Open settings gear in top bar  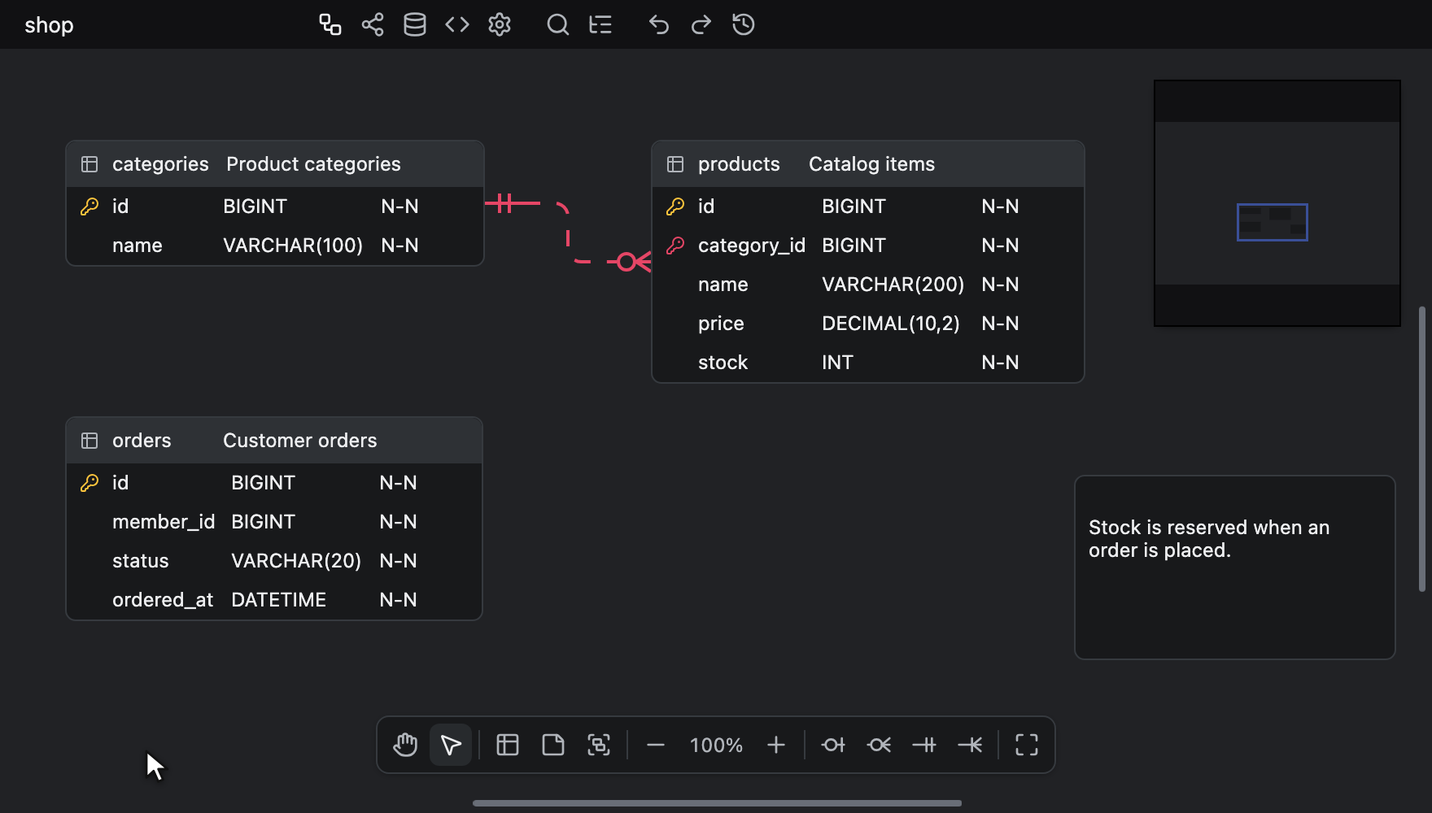point(500,24)
